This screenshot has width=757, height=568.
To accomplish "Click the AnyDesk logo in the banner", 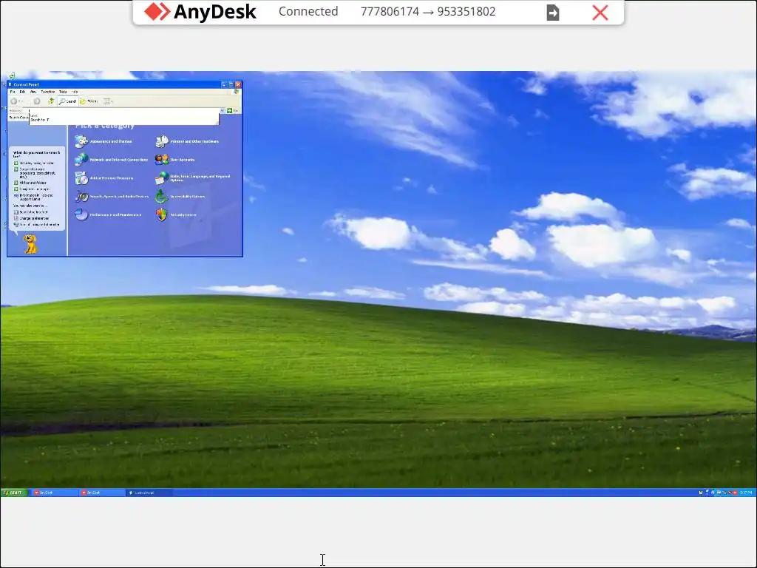I will [200, 12].
